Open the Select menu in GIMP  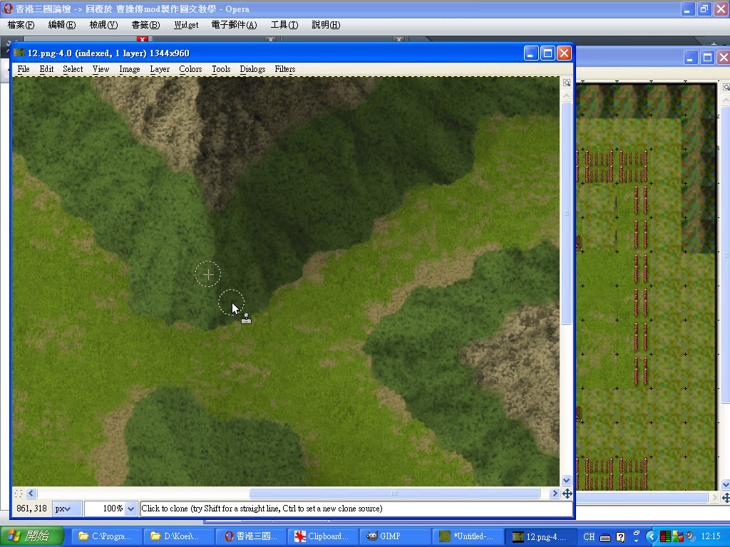(73, 69)
